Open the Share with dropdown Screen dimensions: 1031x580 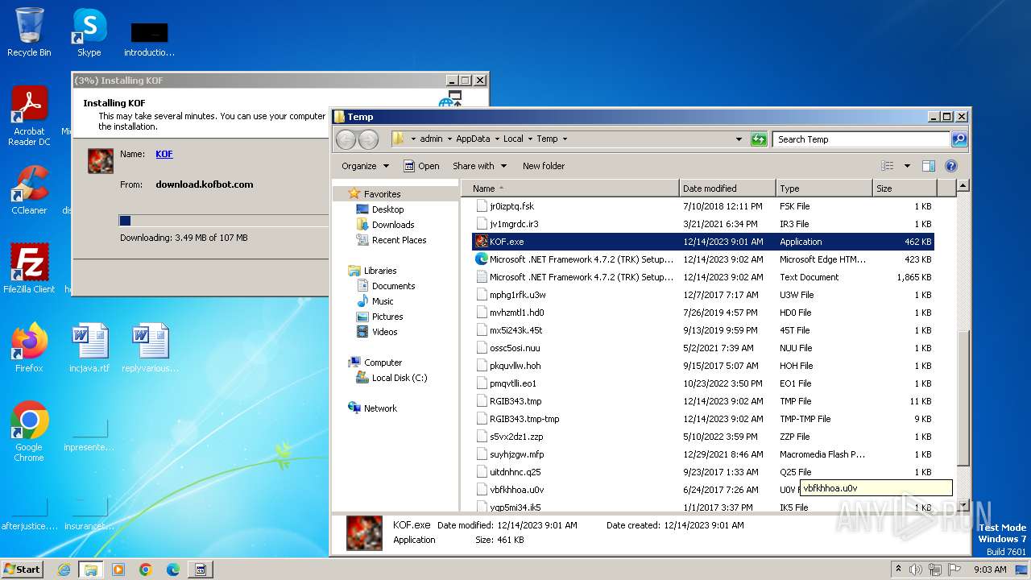479,166
